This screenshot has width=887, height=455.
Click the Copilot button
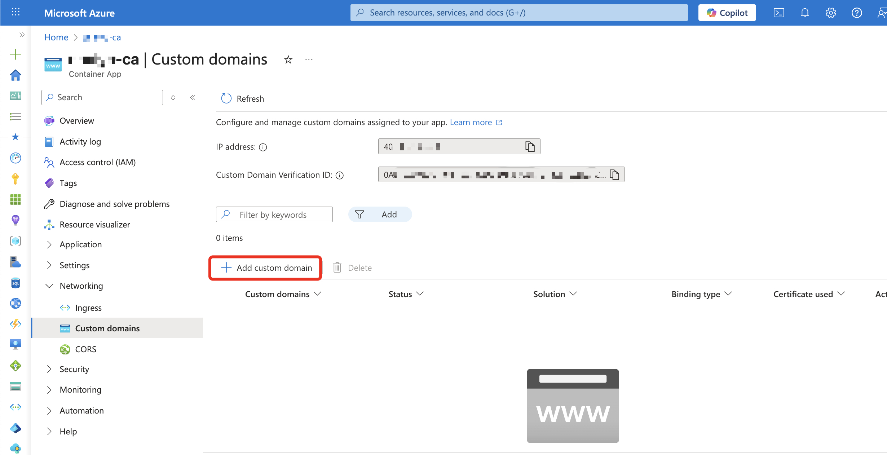[x=727, y=13]
